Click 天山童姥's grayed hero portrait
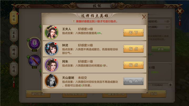The width and height of the screenshot is (189, 106). point(51,81)
